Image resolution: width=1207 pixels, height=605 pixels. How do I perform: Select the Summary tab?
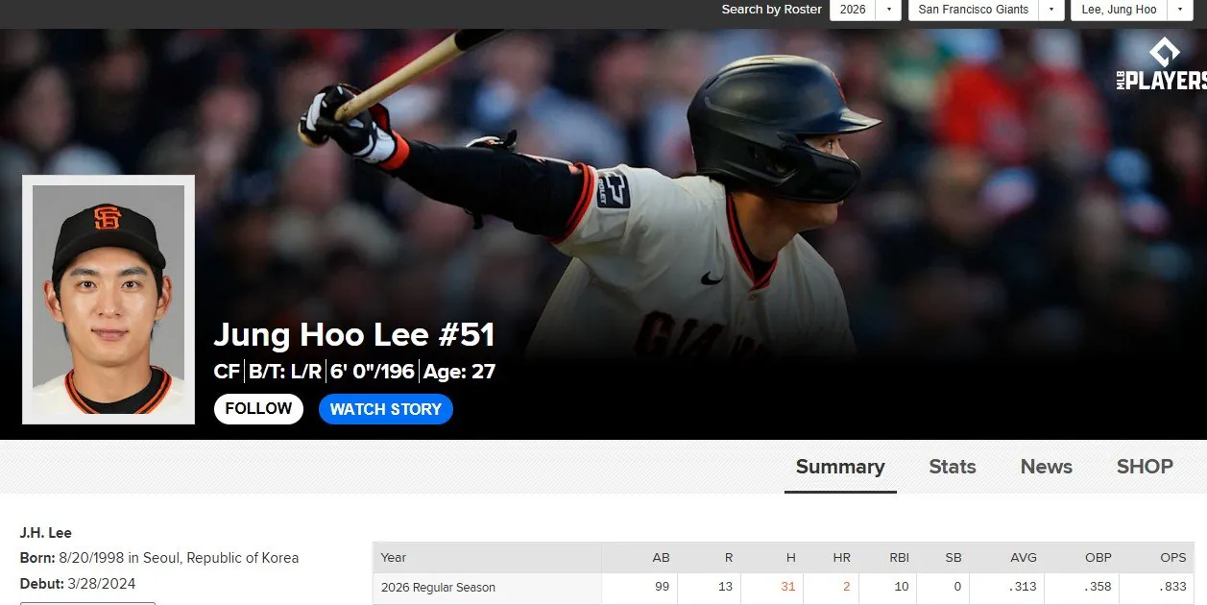coord(840,467)
